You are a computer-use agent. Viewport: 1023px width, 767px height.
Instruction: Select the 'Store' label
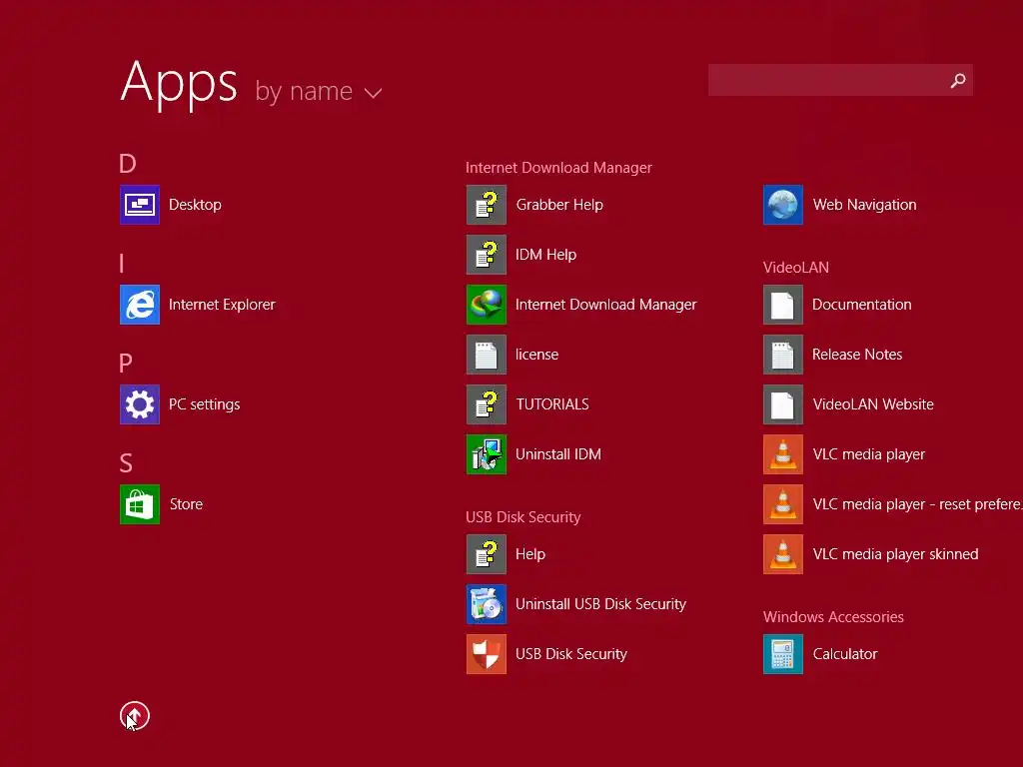[186, 504]
